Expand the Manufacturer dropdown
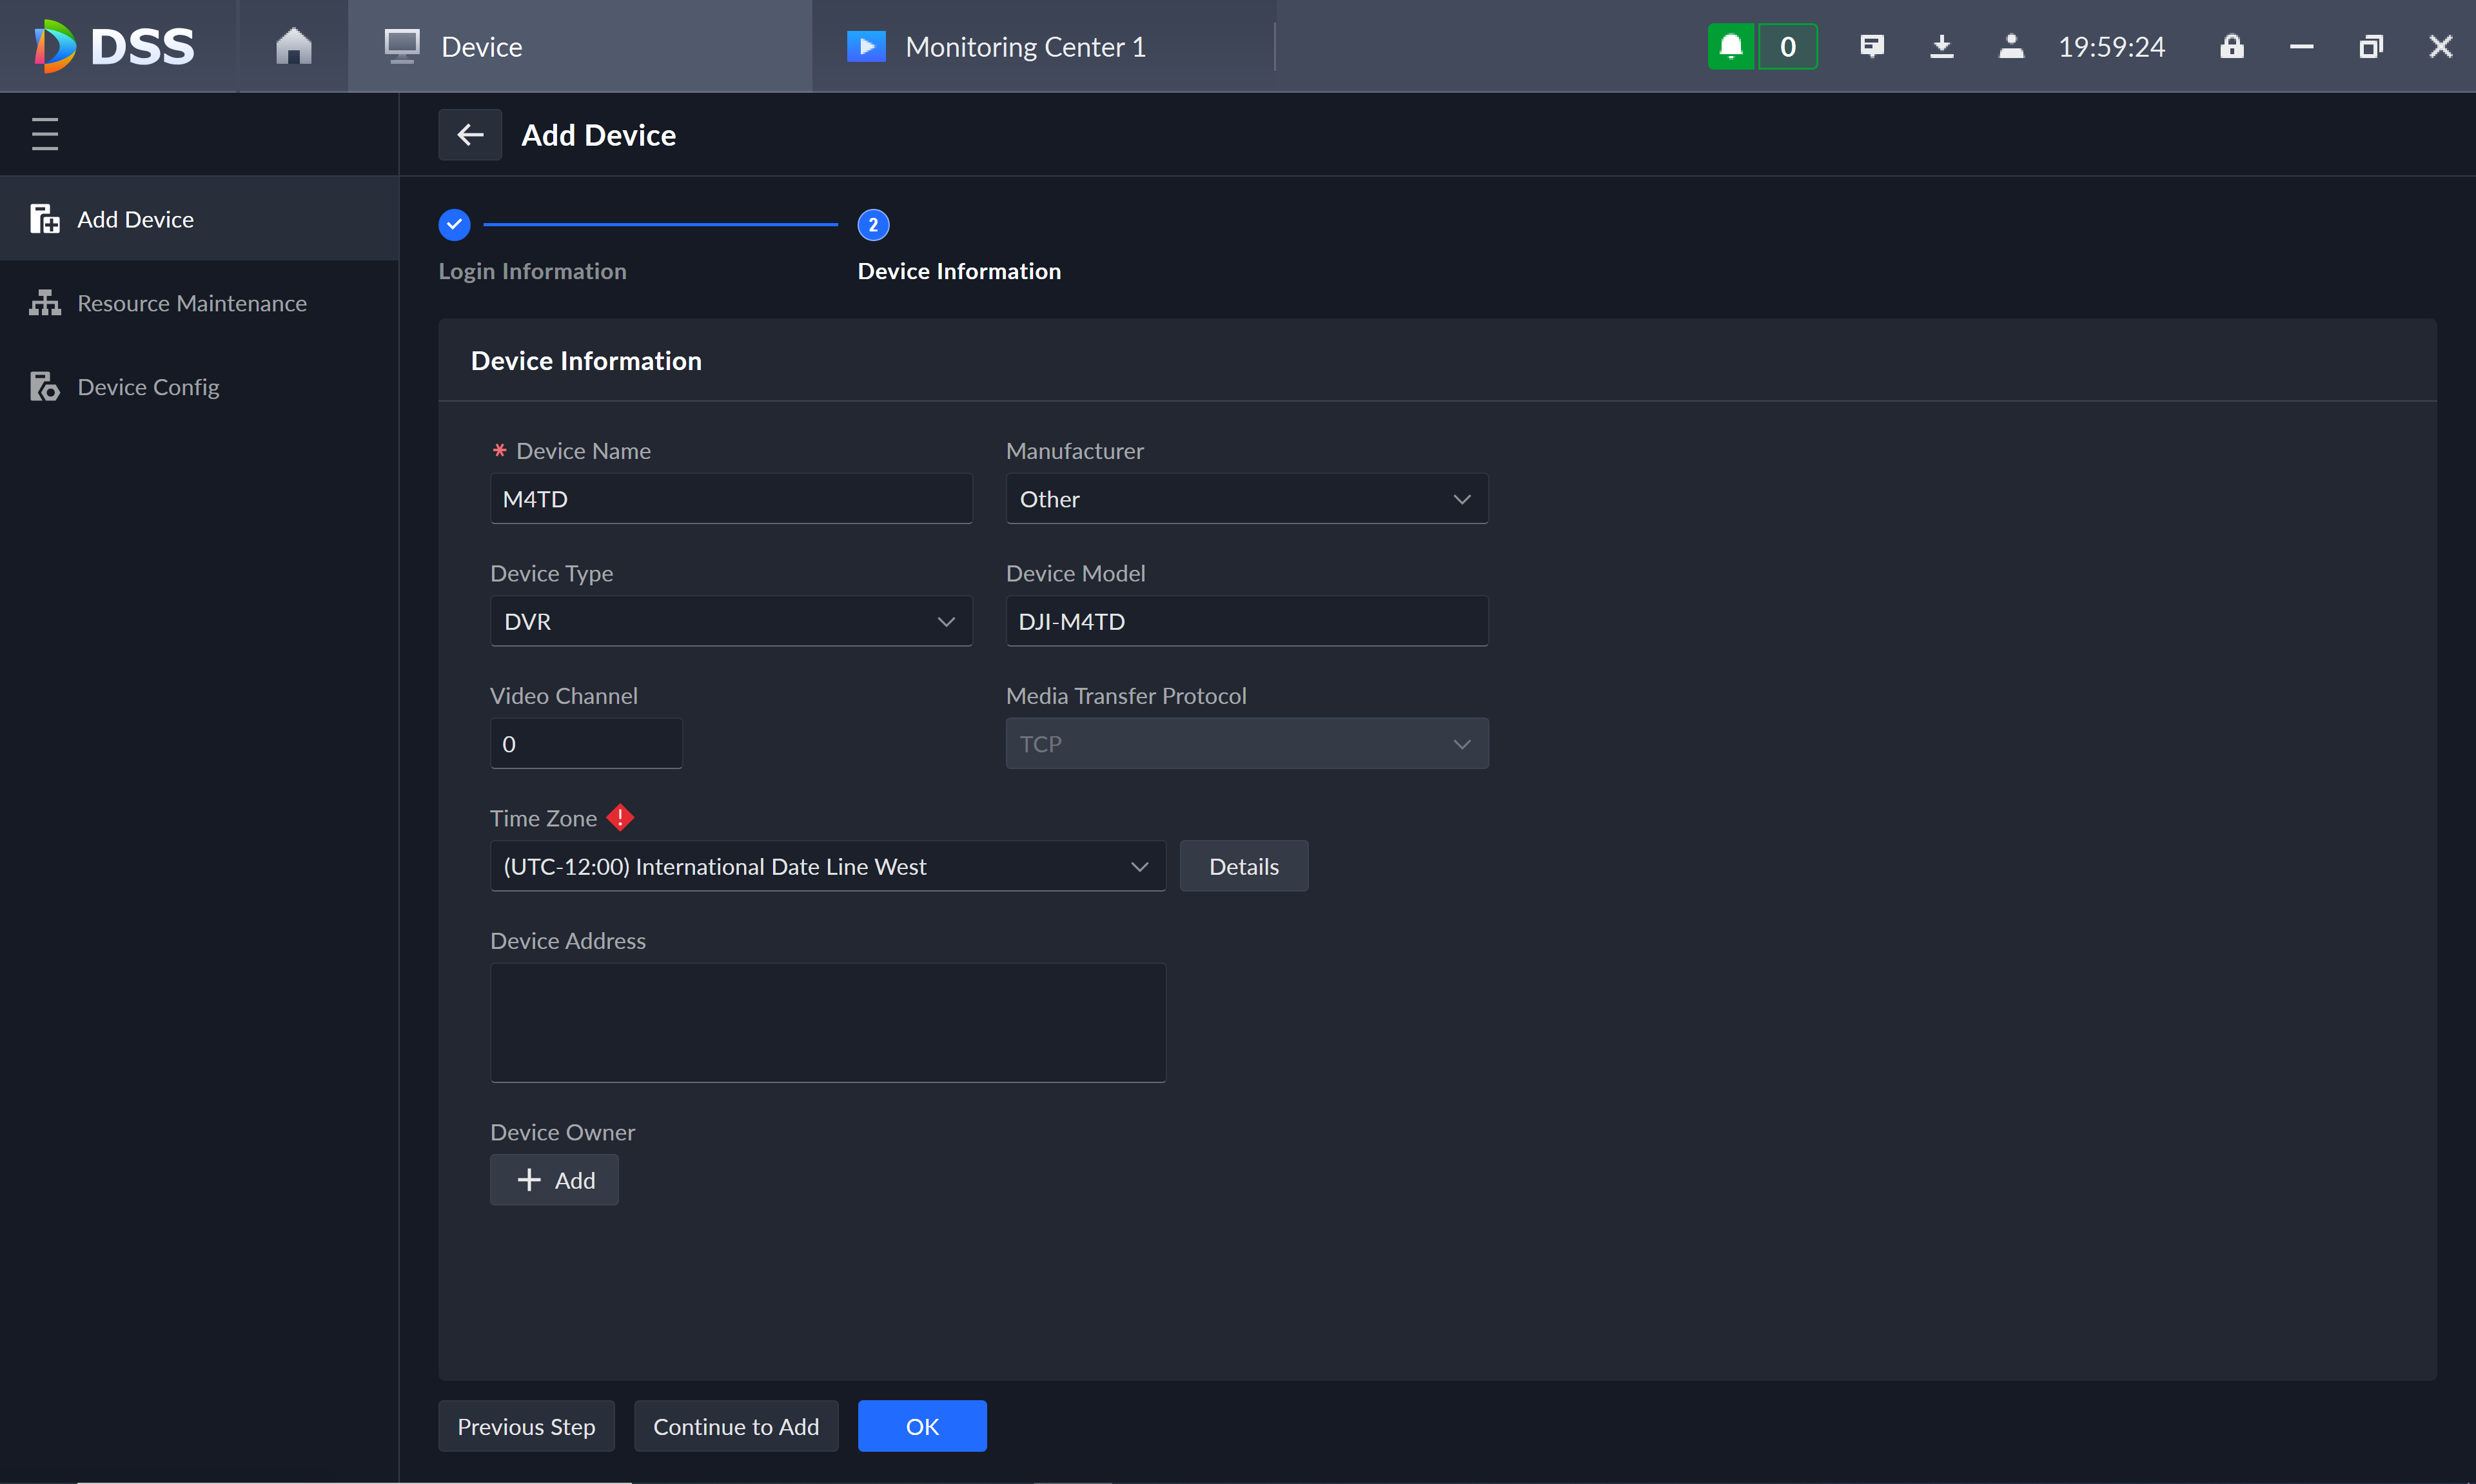Image resolution: width=2476 pixels, height=1484 pixels. click(1247, 499)
